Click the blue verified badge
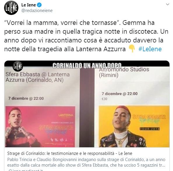 click(x=39, y=5)
